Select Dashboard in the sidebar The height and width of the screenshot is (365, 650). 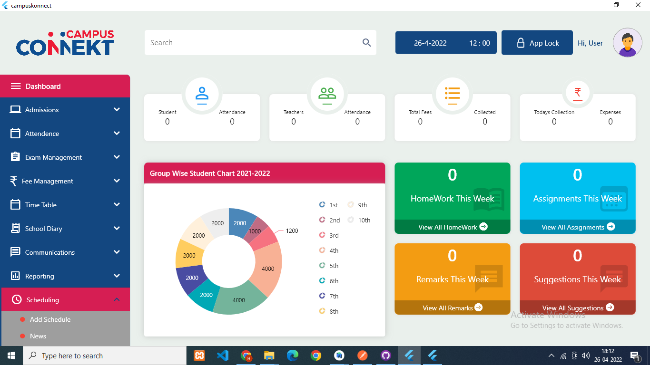pos(43,86)
